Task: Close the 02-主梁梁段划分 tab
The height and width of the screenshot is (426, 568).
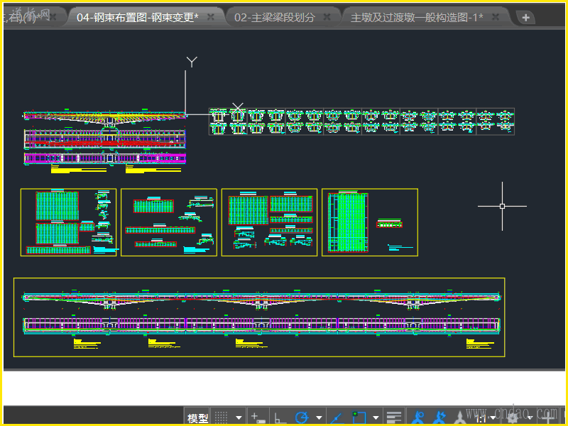Action: point(327,17)
